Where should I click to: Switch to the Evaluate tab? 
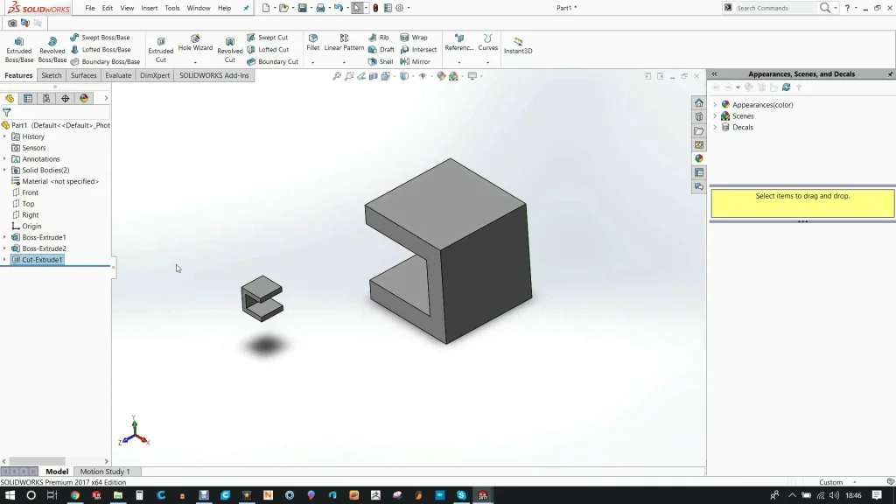coord(118,75)
